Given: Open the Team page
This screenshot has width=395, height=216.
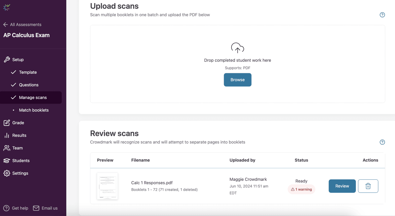Looking at the screenshot, I should (x=17, y=148).
